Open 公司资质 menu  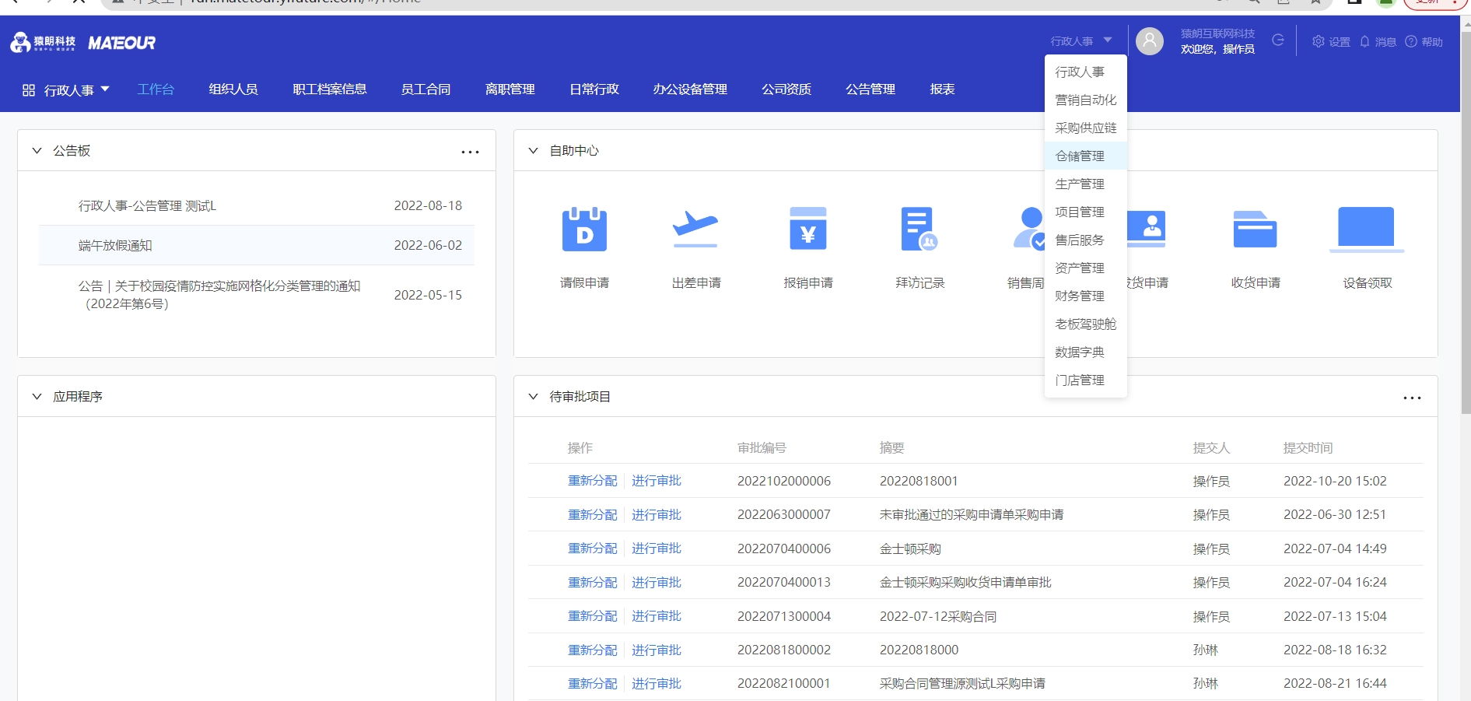786,89
